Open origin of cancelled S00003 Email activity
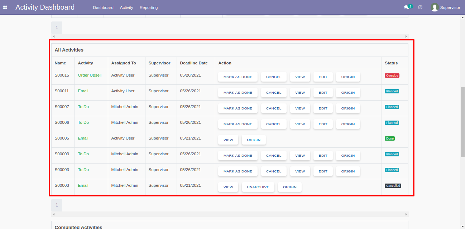This screenshot has height=229, width=465. [x=290, y=187]
